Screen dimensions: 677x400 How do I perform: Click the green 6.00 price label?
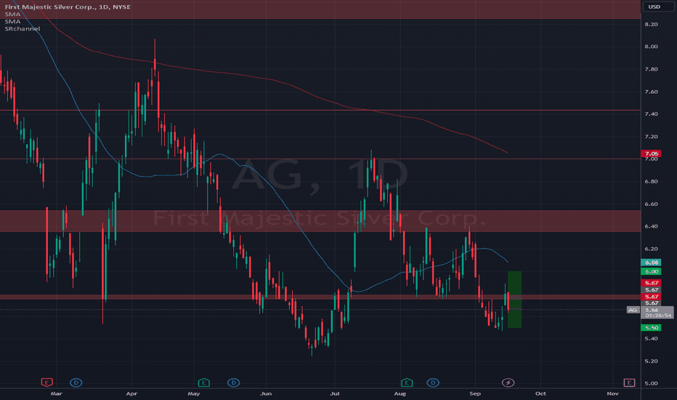(x=652, y=271)
